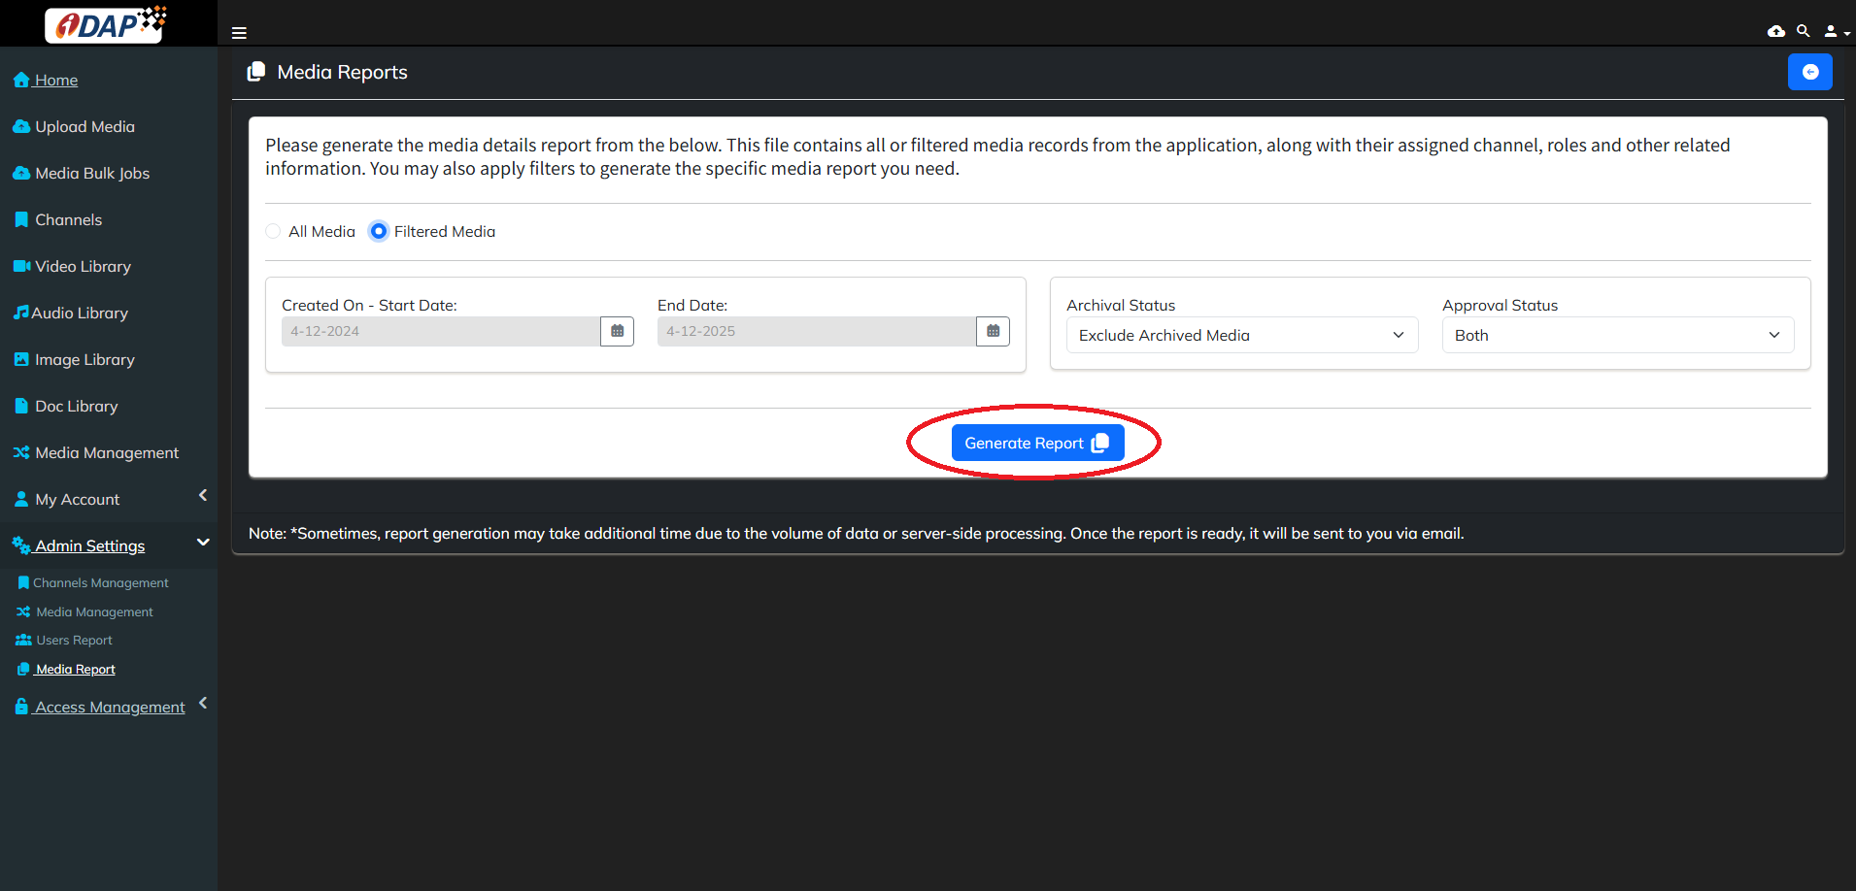Expand the My Account submenu
Image resolution: width=1856 pixels, height=891 pixels.
tap(203, 496)
